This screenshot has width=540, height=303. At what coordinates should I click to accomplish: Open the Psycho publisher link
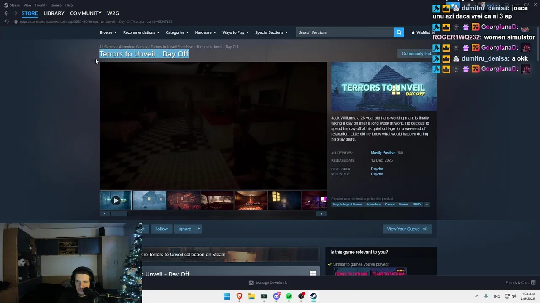[x=377, y=174]
